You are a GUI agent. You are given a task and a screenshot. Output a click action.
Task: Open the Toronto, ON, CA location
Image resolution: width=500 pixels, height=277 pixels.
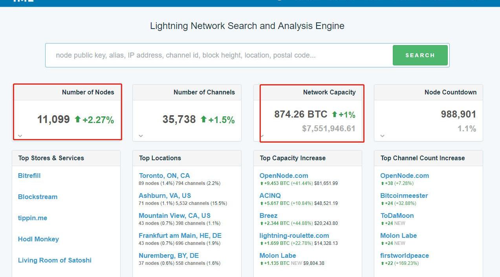click(164, 176)
